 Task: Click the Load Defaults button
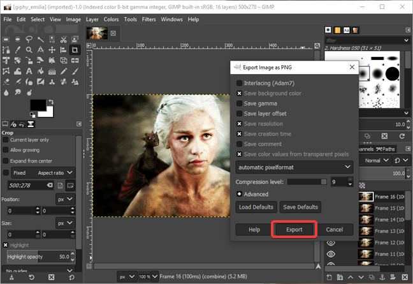point(256,207)
